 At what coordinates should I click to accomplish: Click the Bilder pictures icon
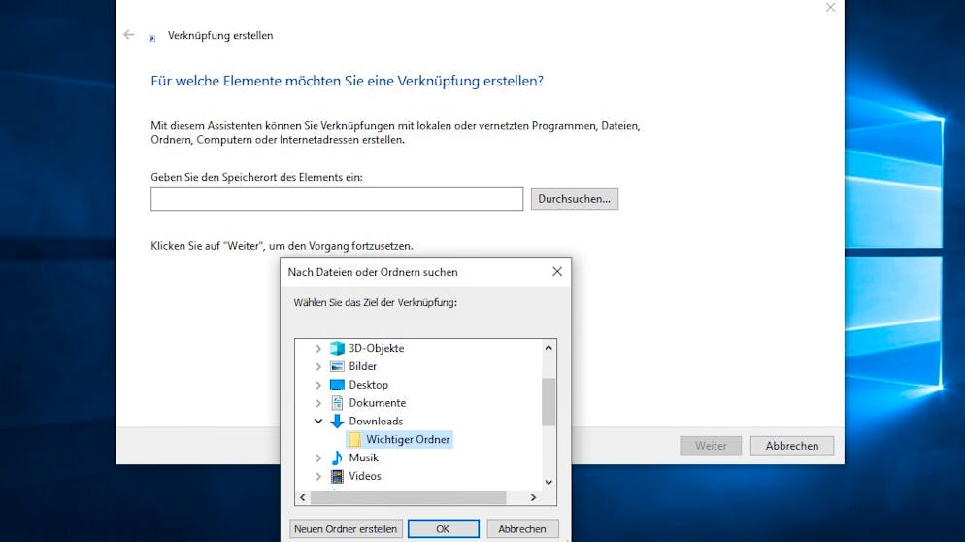tap(337, 366)
